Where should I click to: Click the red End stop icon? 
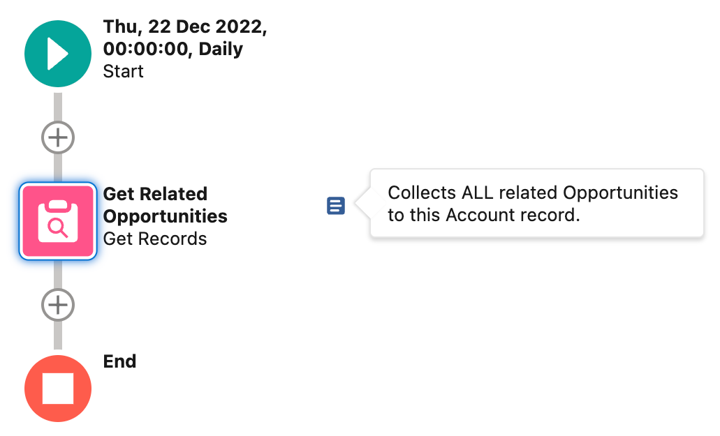pos(58,389)
